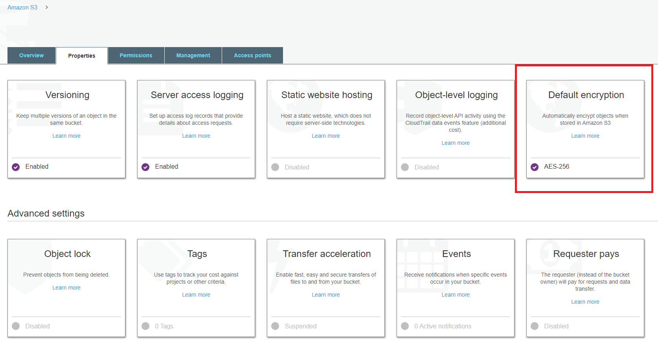The height and width of the screenshot is (348, 658).
Task: Open Learn more under Versioning
Action: [x=66, y=136]
